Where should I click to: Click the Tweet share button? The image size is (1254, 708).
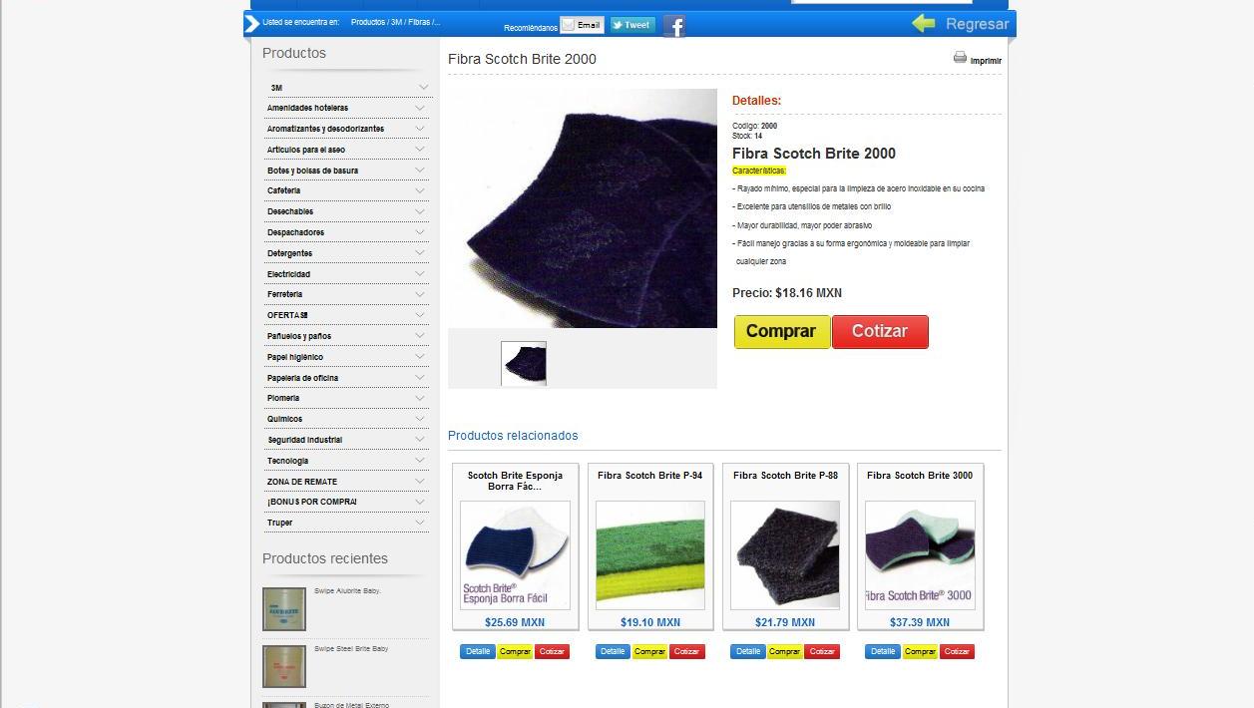632,25
